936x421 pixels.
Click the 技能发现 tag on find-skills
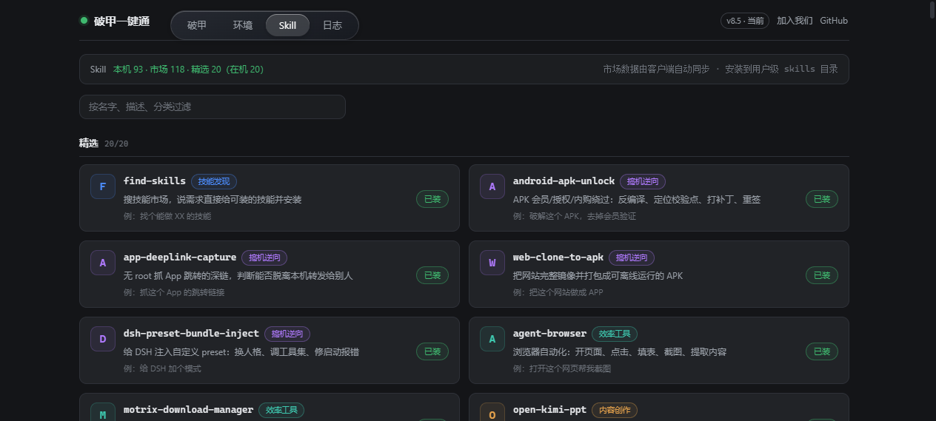[x=214, y=181]
